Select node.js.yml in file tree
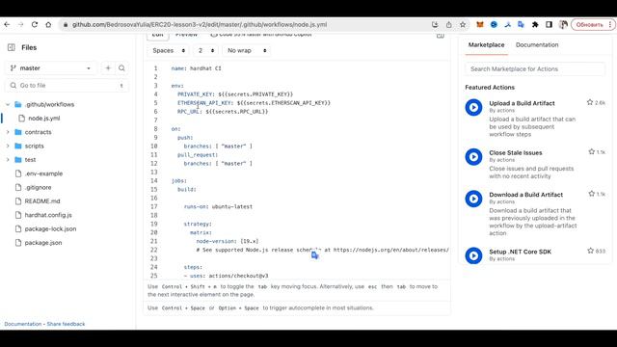This screenshot has height=347, width=617. tap(44, 119)
